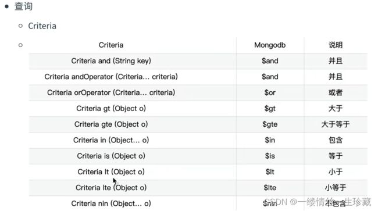Click the hollow bullet beside the table
The width and height of the screenshot is (378, 211).
click(20, 45)
